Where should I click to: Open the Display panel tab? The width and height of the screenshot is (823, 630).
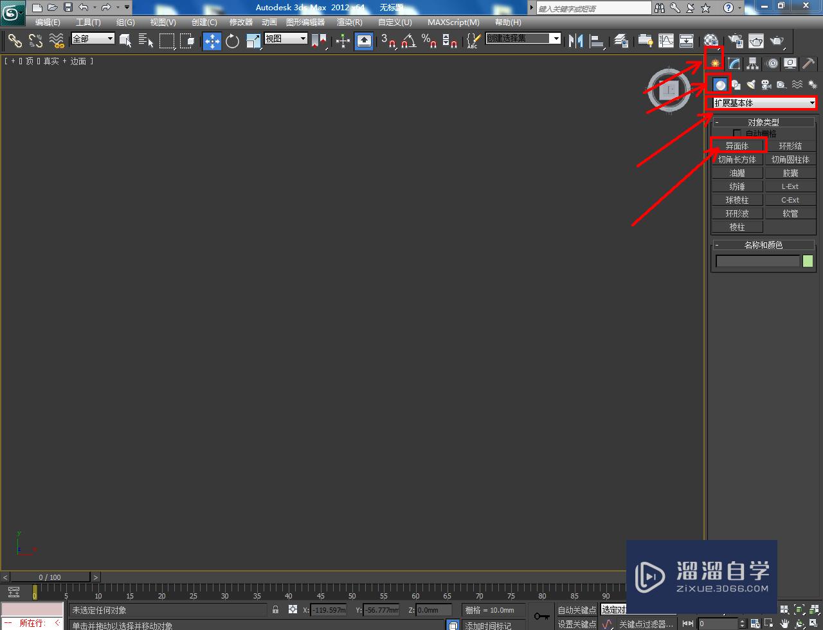tap(790, 63)
